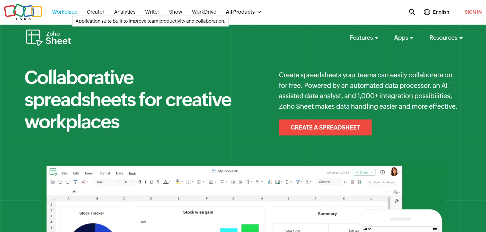486x232 pixels.
Task: Click the fill color bucket icon
Action: point(178,182)
